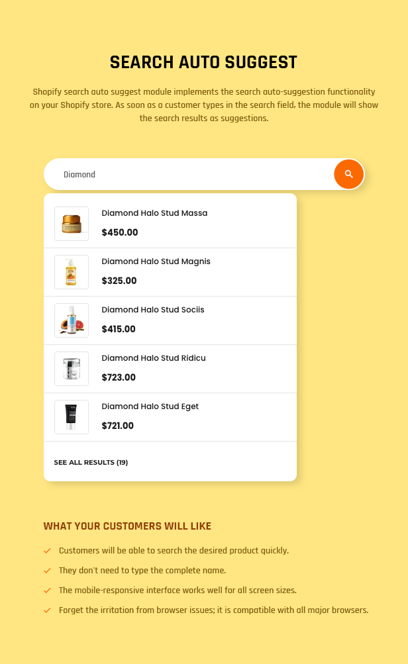This screenshot has height=664, width=408.
Task: Click the $450.00 price
Action: click(x=120, y=232)
